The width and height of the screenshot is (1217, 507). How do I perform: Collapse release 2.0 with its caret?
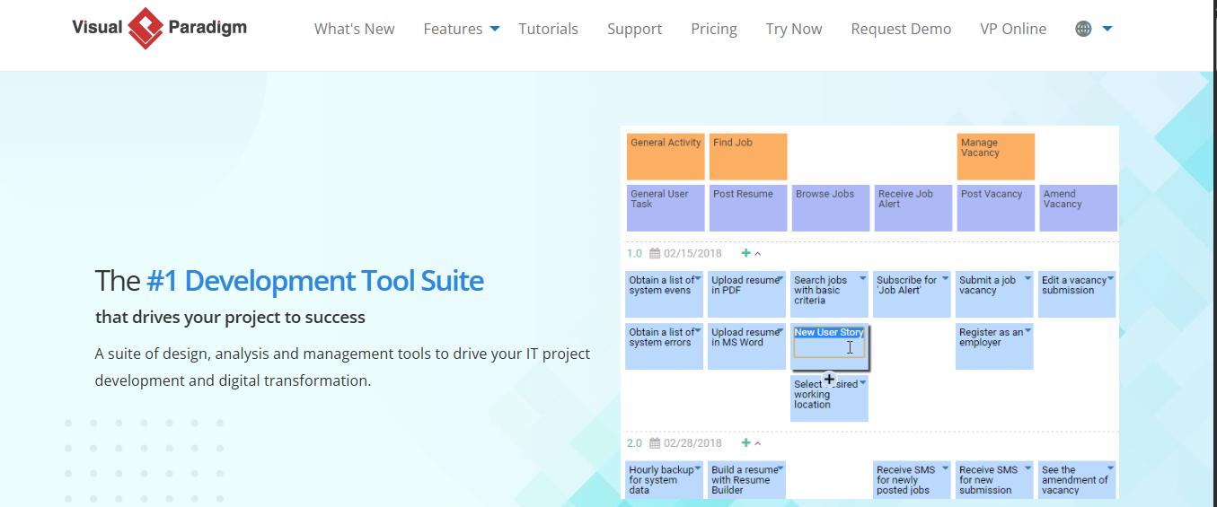point(757,444)
